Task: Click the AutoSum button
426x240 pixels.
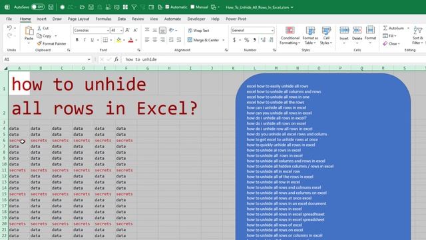Action: pos(393,28)
